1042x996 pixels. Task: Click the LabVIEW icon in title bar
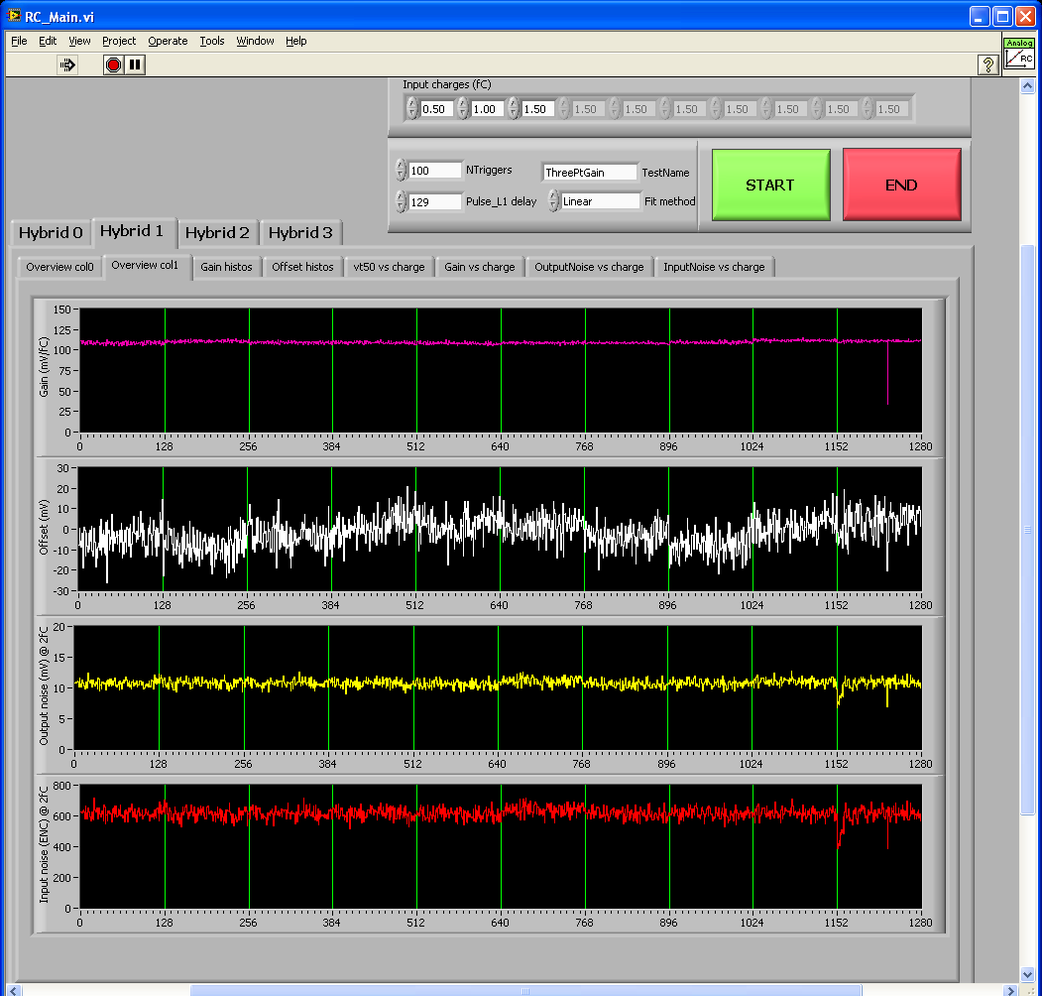coord(14,16)
